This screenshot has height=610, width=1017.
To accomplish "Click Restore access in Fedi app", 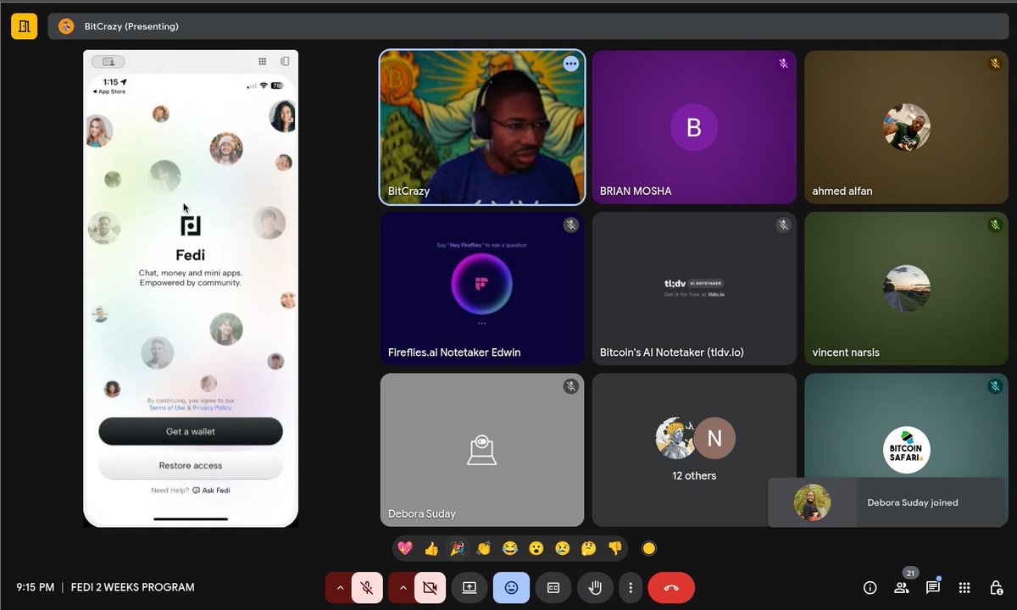I will pyautogui.click(x=191, y=465).
